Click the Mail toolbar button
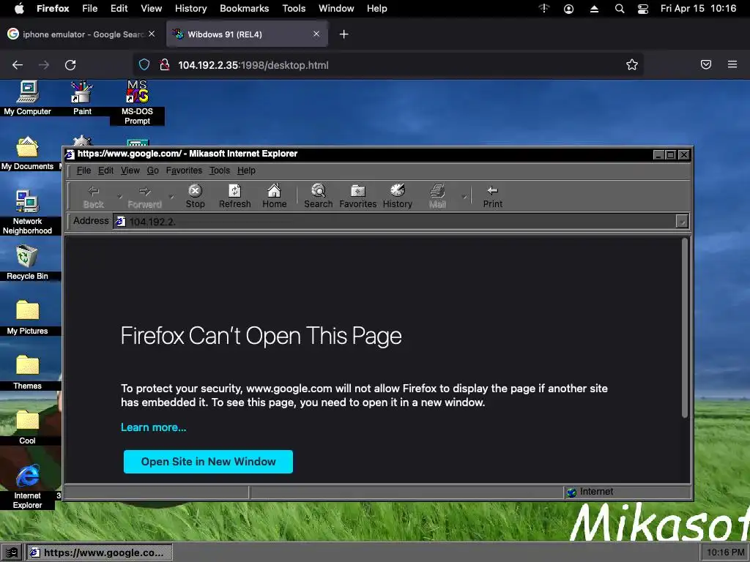Viewport: 750px width, 562px height. (x=437, y=196)
